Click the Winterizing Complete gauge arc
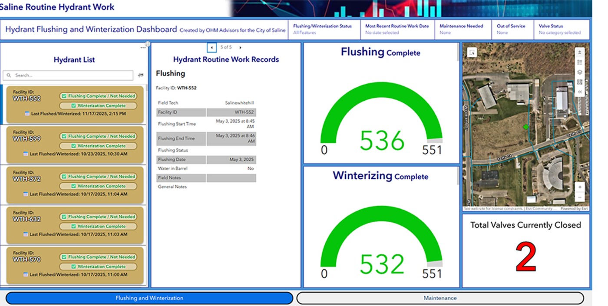The height and width of the screenshot is (306, 608). click(x=381, y=237)
